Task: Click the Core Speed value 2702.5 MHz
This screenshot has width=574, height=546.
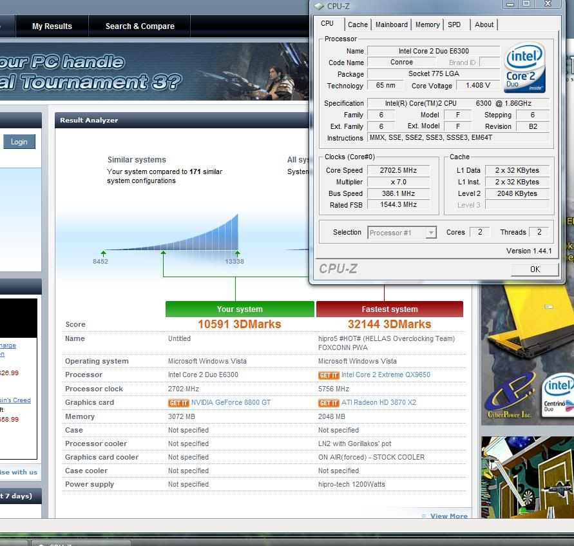Action: point(398,170)
